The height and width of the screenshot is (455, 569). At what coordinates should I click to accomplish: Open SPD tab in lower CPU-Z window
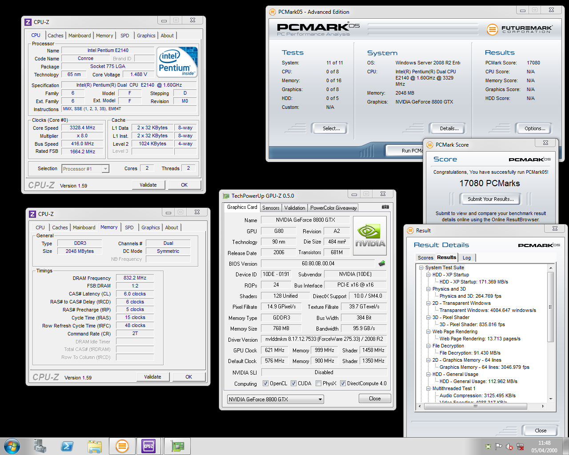click(x=129, y=227)
